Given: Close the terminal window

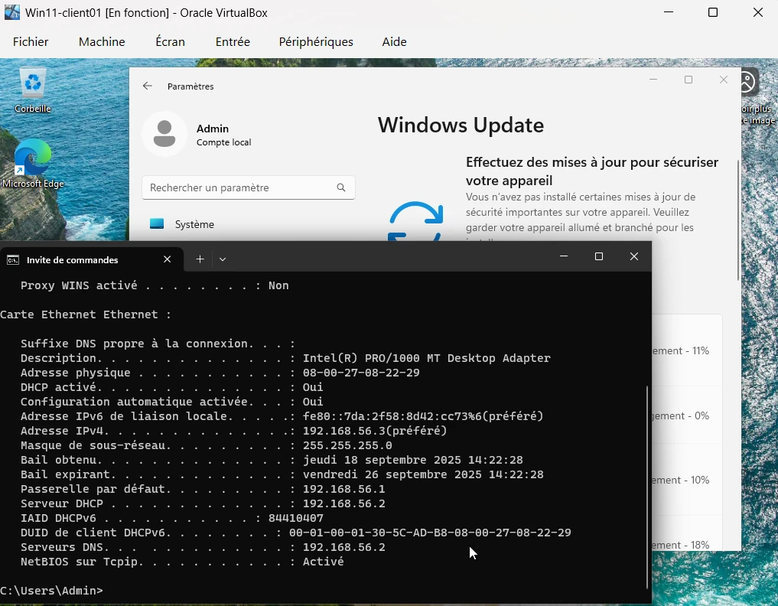Looking at the screenshot, I should click(634, 256).
